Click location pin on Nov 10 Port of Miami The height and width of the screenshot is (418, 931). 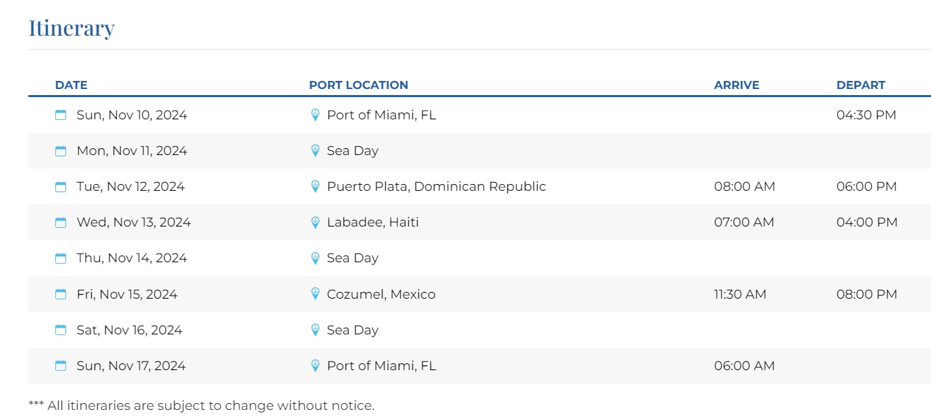click(315, 115)
